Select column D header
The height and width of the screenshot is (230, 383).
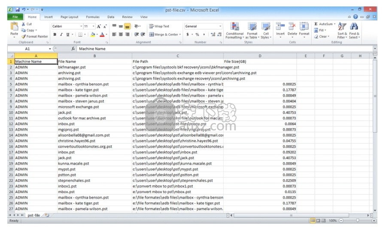260,56
